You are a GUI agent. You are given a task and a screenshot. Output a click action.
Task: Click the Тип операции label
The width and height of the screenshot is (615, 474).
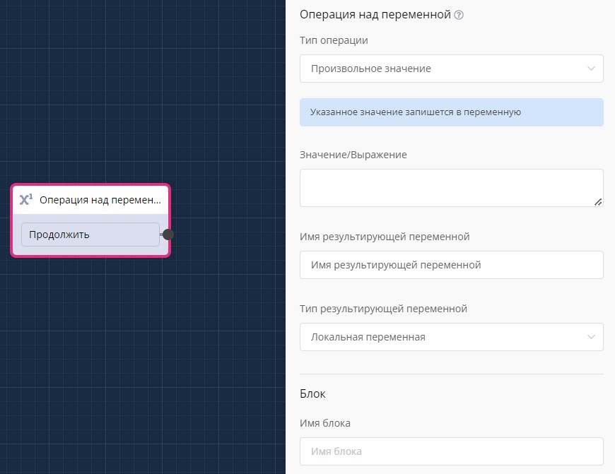click(x=334, y=40)
